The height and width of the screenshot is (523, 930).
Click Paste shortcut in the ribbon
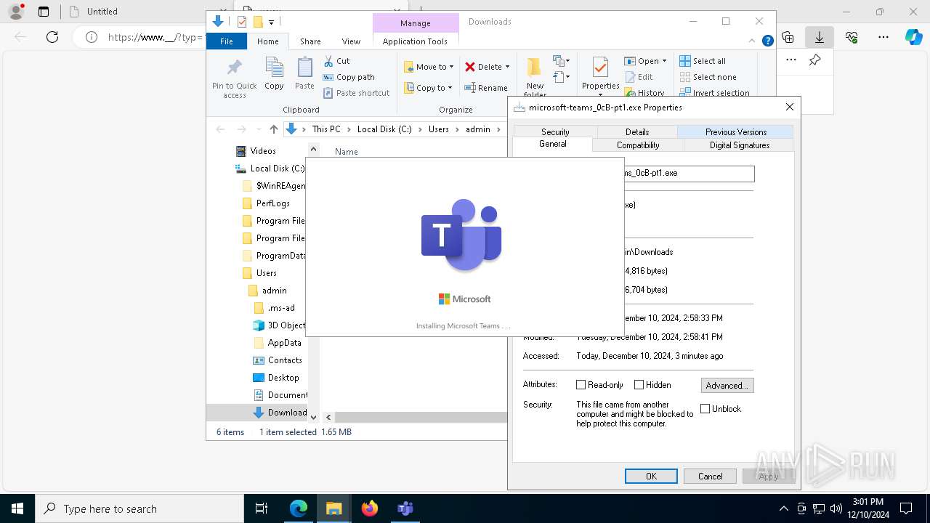[357, 93]
